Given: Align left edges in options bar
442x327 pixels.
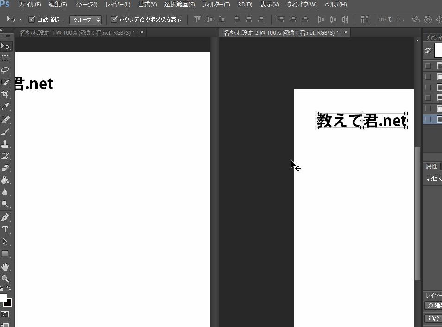Looking at the screenshot, I should [237, 19].
